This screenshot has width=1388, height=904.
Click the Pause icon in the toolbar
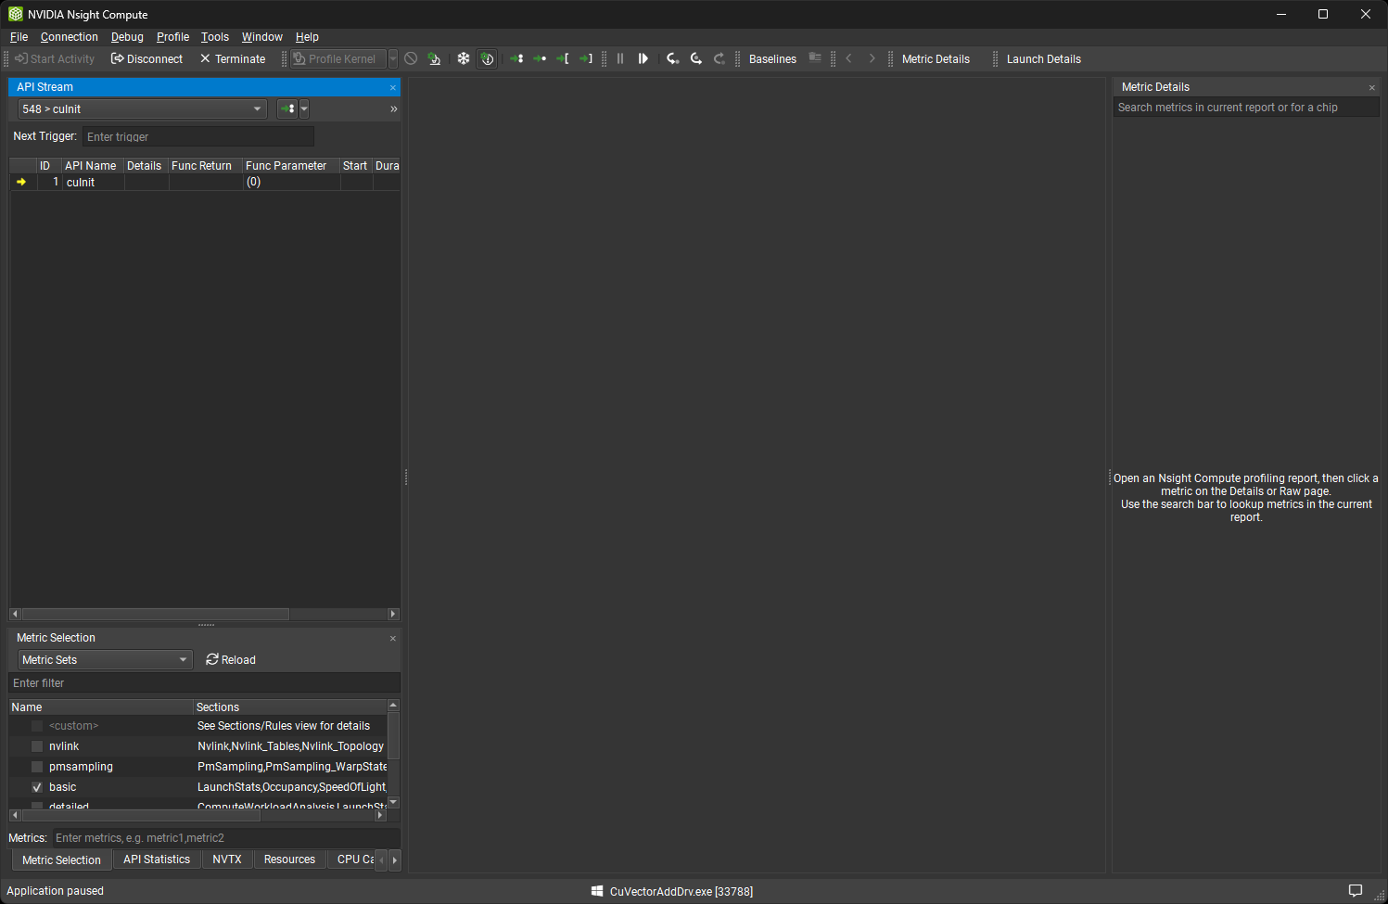pos(619,58)
